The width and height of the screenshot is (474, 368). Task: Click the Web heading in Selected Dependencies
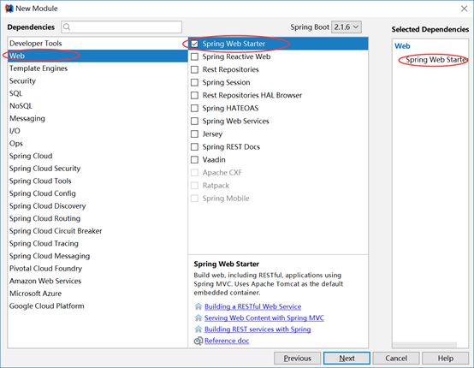point(402,46)
